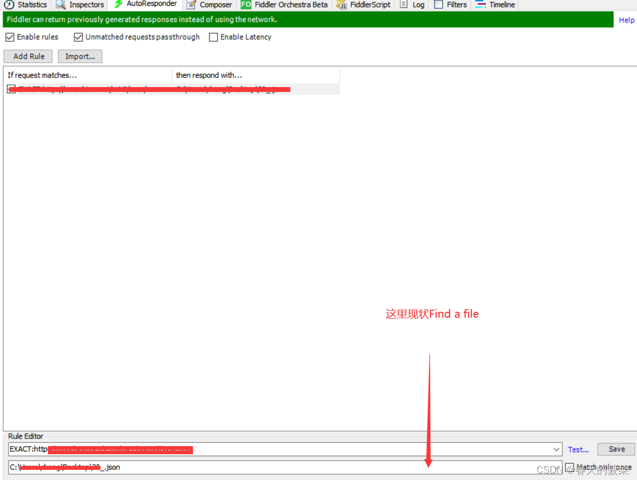Switch to Fiddler Orchestra Beta tab
The width and height of the screenshot is (637, 480).
(x=284, y=5)
